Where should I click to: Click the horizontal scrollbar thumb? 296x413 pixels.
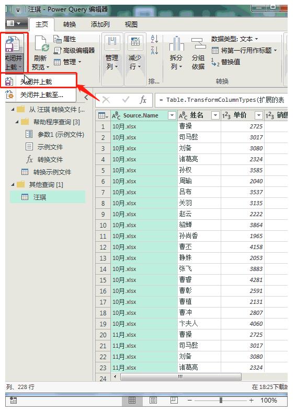(181, 376)
